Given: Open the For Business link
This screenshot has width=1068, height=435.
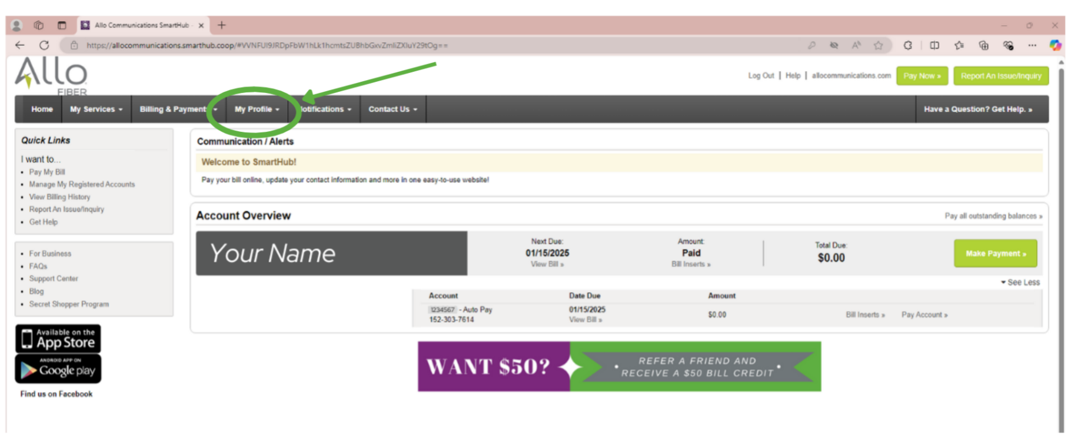Looking at the screenshot, I should pos(50,254).
